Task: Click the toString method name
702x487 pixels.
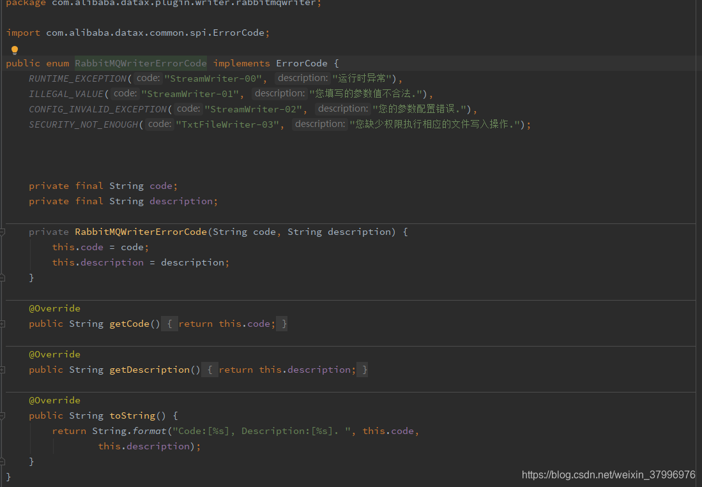Action: point(132,416)
